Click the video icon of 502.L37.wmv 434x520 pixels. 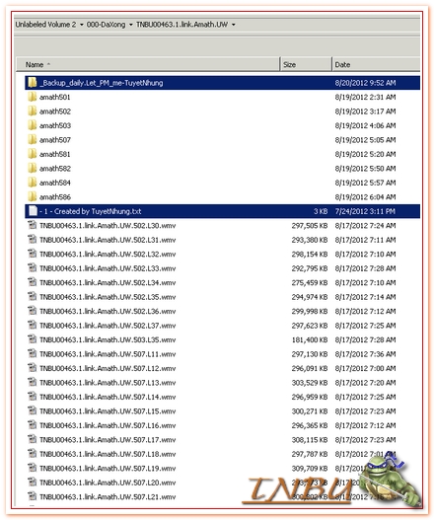pyautogui.click(x=33, y=325)
